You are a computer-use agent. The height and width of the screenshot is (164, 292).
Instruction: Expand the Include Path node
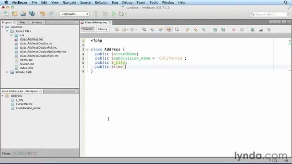pyautogui.click(x=7, y=72)
